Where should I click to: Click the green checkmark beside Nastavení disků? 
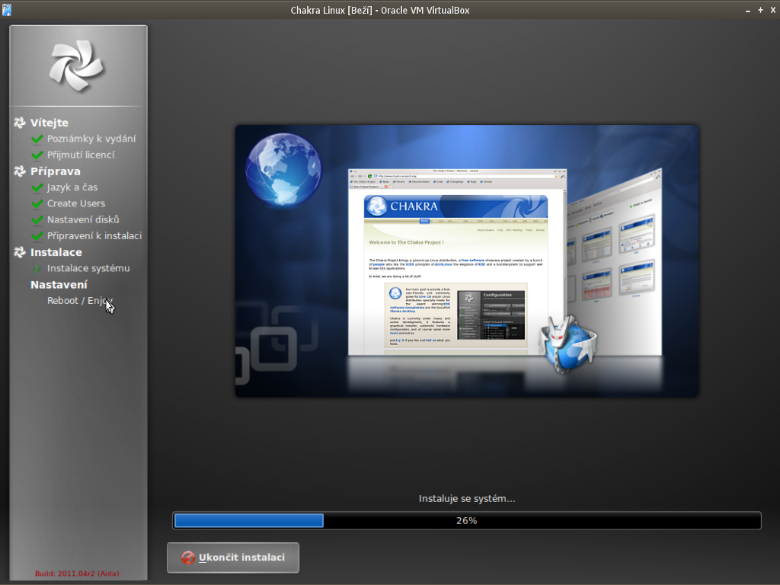point(37,220)
